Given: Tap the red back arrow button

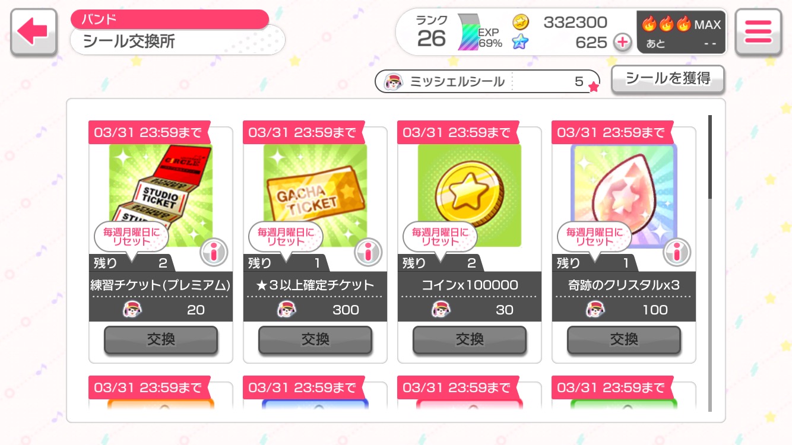Looking at the screenshot, I should [x=33, y=33].
